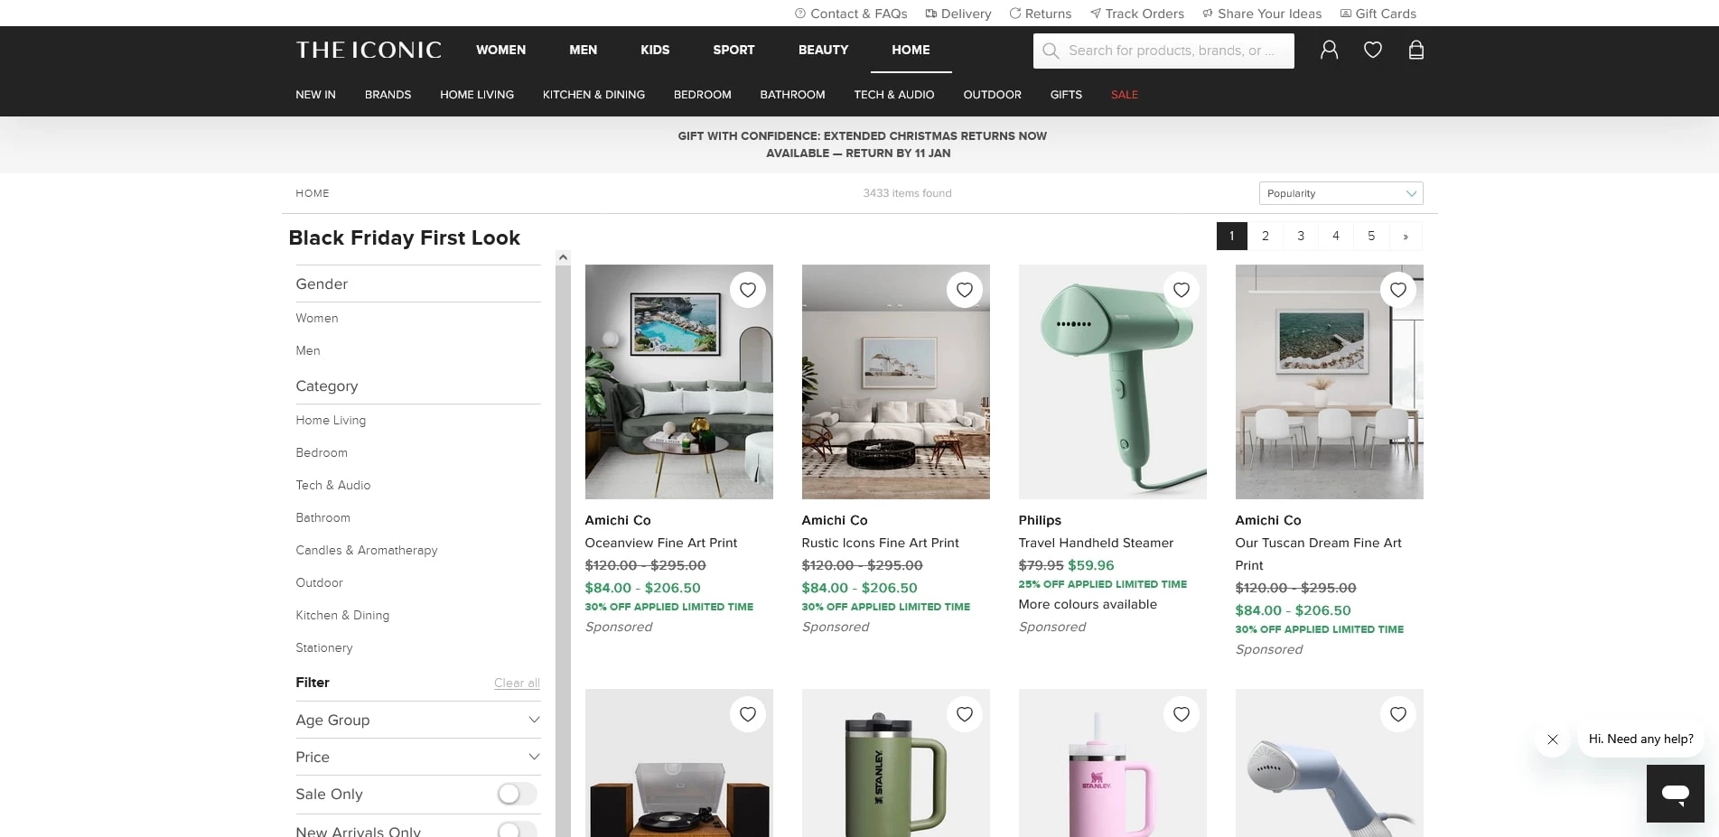The width and height of the screenshot is (1719, 837).
Task: Enable the Sale Only toggle
Action: click(x=517, y=794)
